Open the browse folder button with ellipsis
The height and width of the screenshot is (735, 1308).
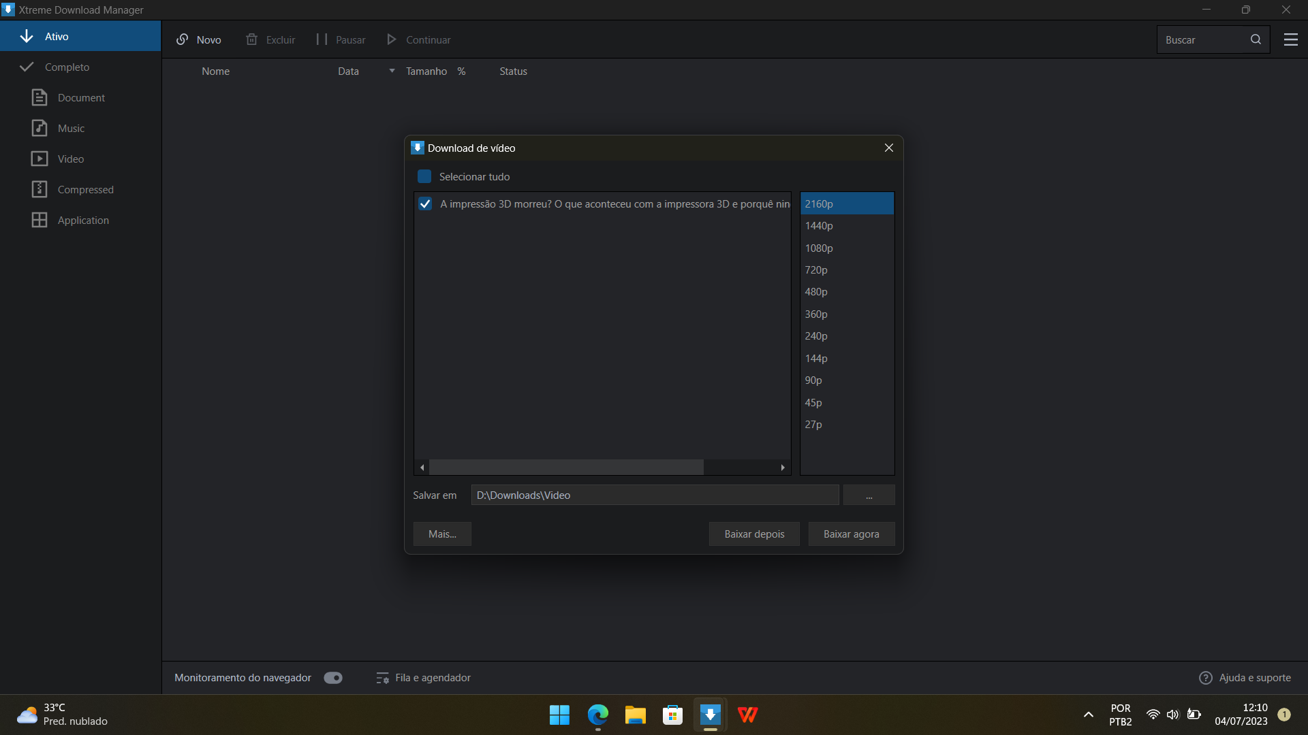coord(869,495)
